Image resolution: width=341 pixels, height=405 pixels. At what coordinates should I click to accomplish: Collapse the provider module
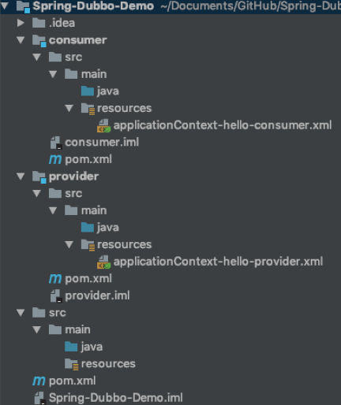click(x=21, y=176)
